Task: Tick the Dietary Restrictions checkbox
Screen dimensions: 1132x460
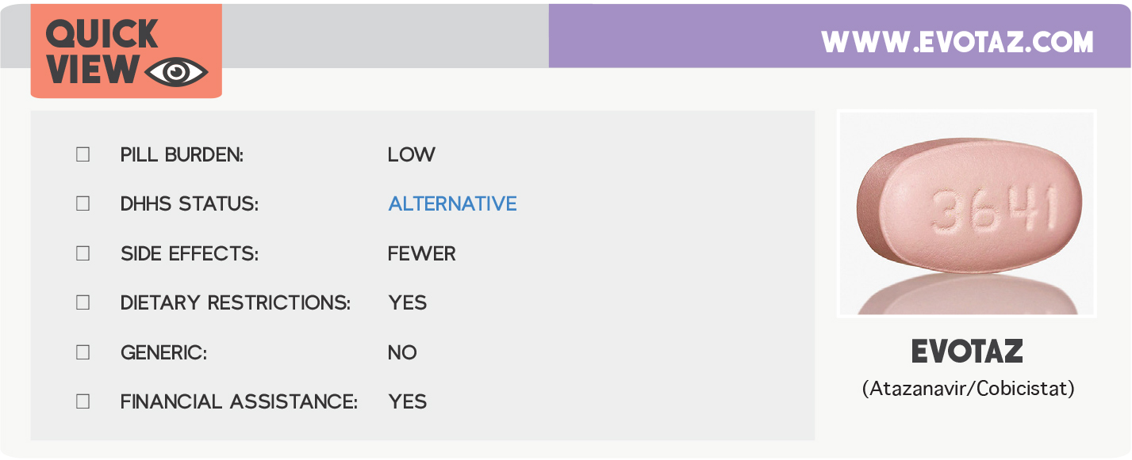Action: point(83,302)
